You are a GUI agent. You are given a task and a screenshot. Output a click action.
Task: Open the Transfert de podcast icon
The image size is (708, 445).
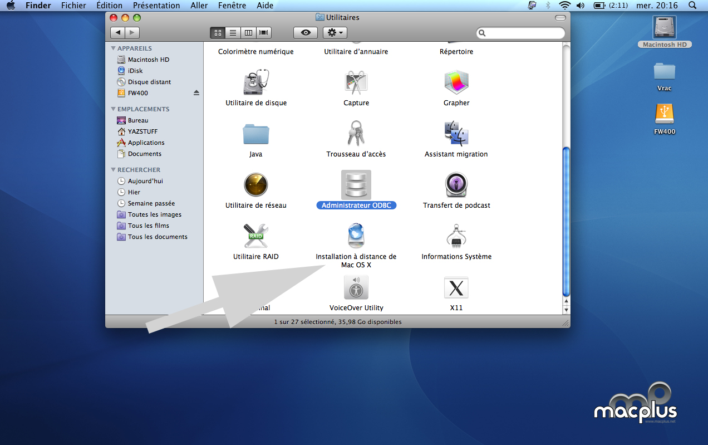tap(456, 185)
